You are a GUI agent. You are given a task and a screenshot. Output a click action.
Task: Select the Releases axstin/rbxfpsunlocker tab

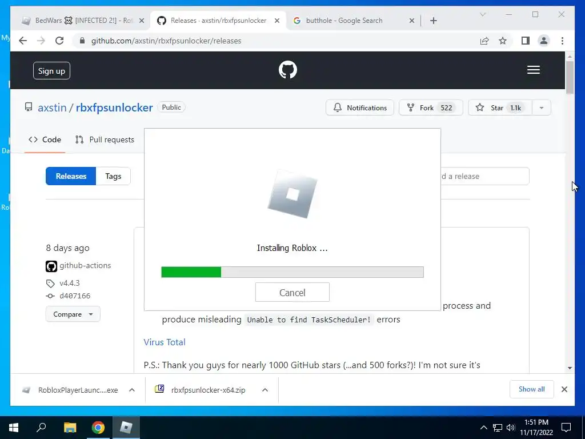[x=218, y=21]
